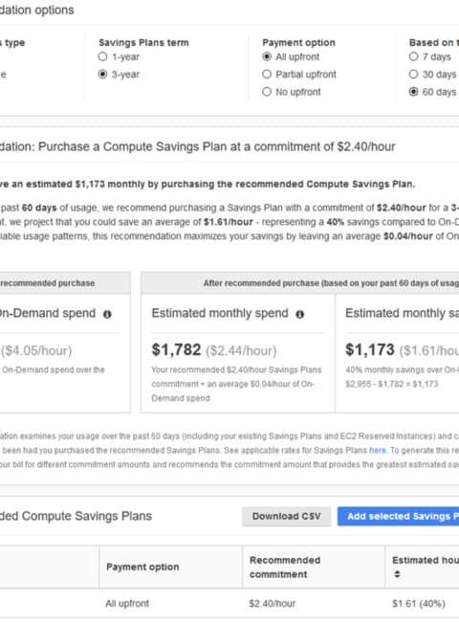Viewport: 459px width, 622px height.
Task: Select the 3-year Savings Plans term
Action: point(102,75)
